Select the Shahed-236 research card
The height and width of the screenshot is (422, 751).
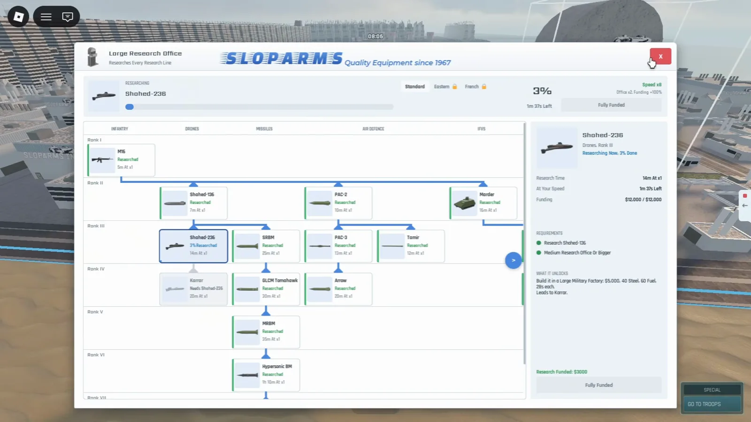point(194,246)
